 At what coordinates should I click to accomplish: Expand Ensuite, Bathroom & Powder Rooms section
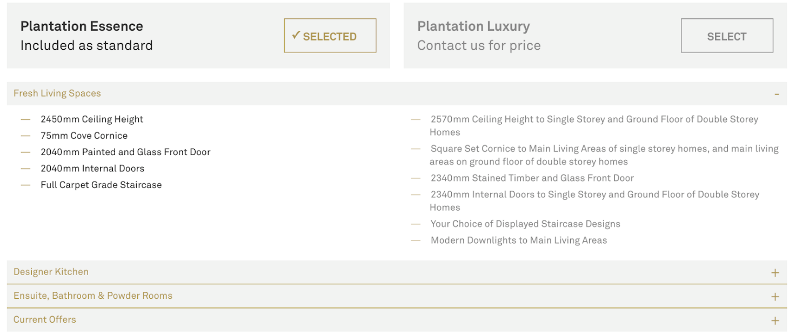(x=397, y=296)
